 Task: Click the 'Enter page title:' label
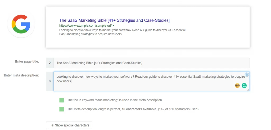pos(27,62)
